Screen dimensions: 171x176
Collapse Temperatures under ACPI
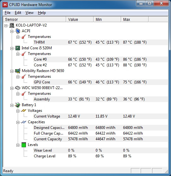[18, 37]
